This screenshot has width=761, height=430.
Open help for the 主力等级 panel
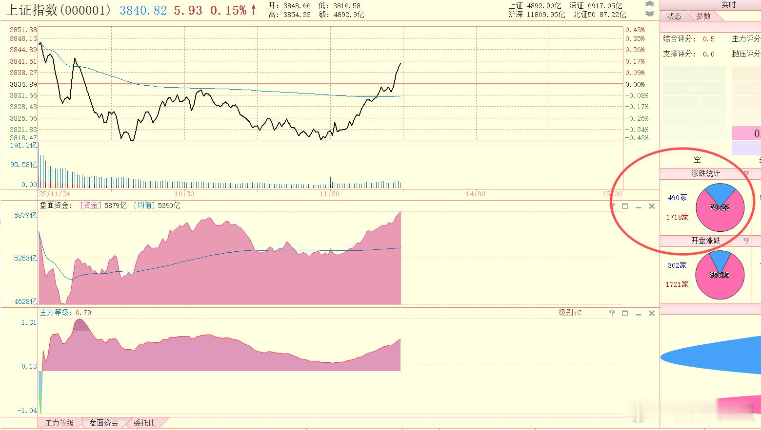612,313
